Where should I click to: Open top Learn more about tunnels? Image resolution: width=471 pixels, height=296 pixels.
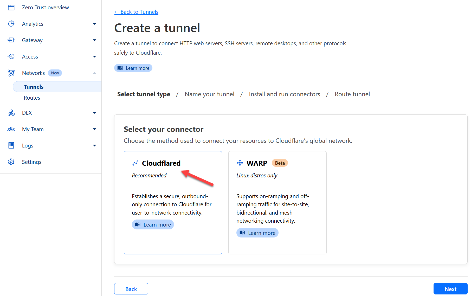[x=133, y=68]
